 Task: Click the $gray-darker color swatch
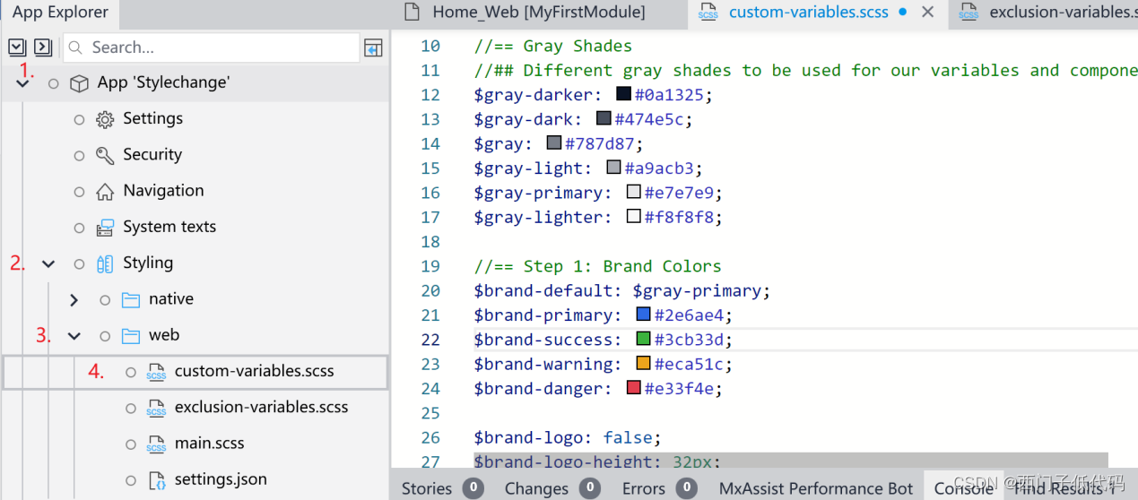pyautogui.click(x=623, y=94)
